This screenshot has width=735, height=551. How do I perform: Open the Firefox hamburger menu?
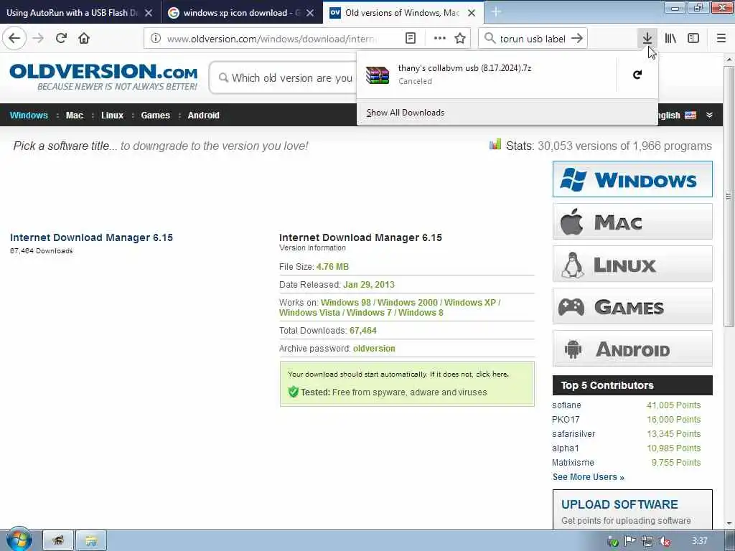click(721, 39)
